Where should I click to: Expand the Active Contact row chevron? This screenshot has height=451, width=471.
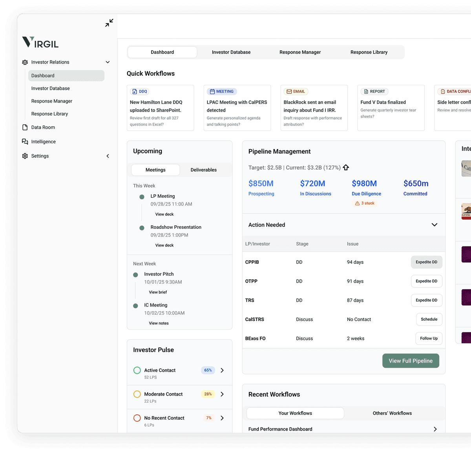222,371
